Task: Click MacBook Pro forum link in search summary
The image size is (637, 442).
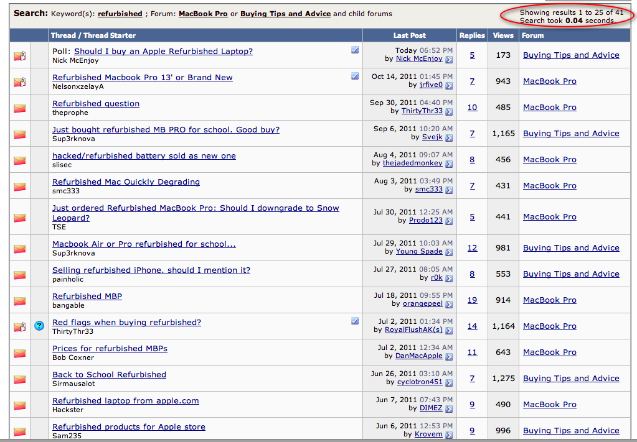Action: (x=203, y=14)
